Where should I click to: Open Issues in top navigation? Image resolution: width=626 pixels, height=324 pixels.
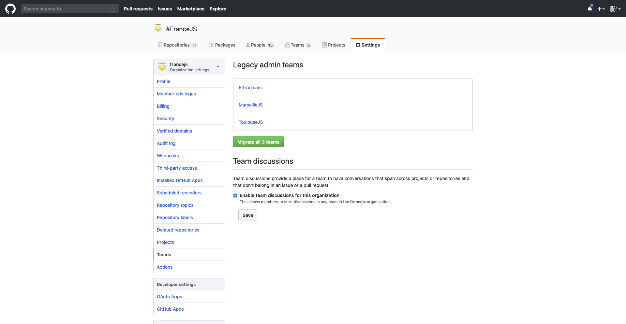coord(165,9)
